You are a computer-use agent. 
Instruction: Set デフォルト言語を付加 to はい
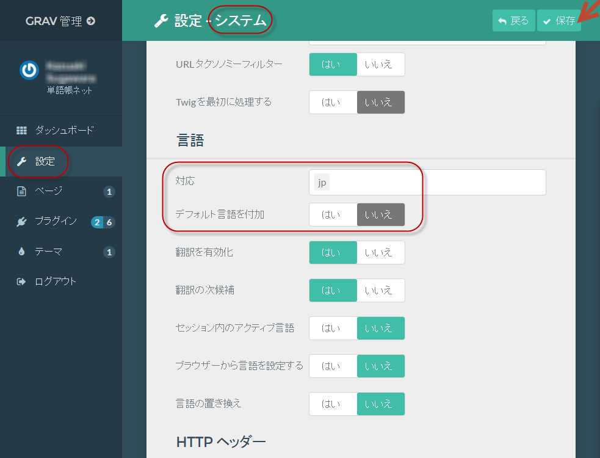[x=333, y=214]
